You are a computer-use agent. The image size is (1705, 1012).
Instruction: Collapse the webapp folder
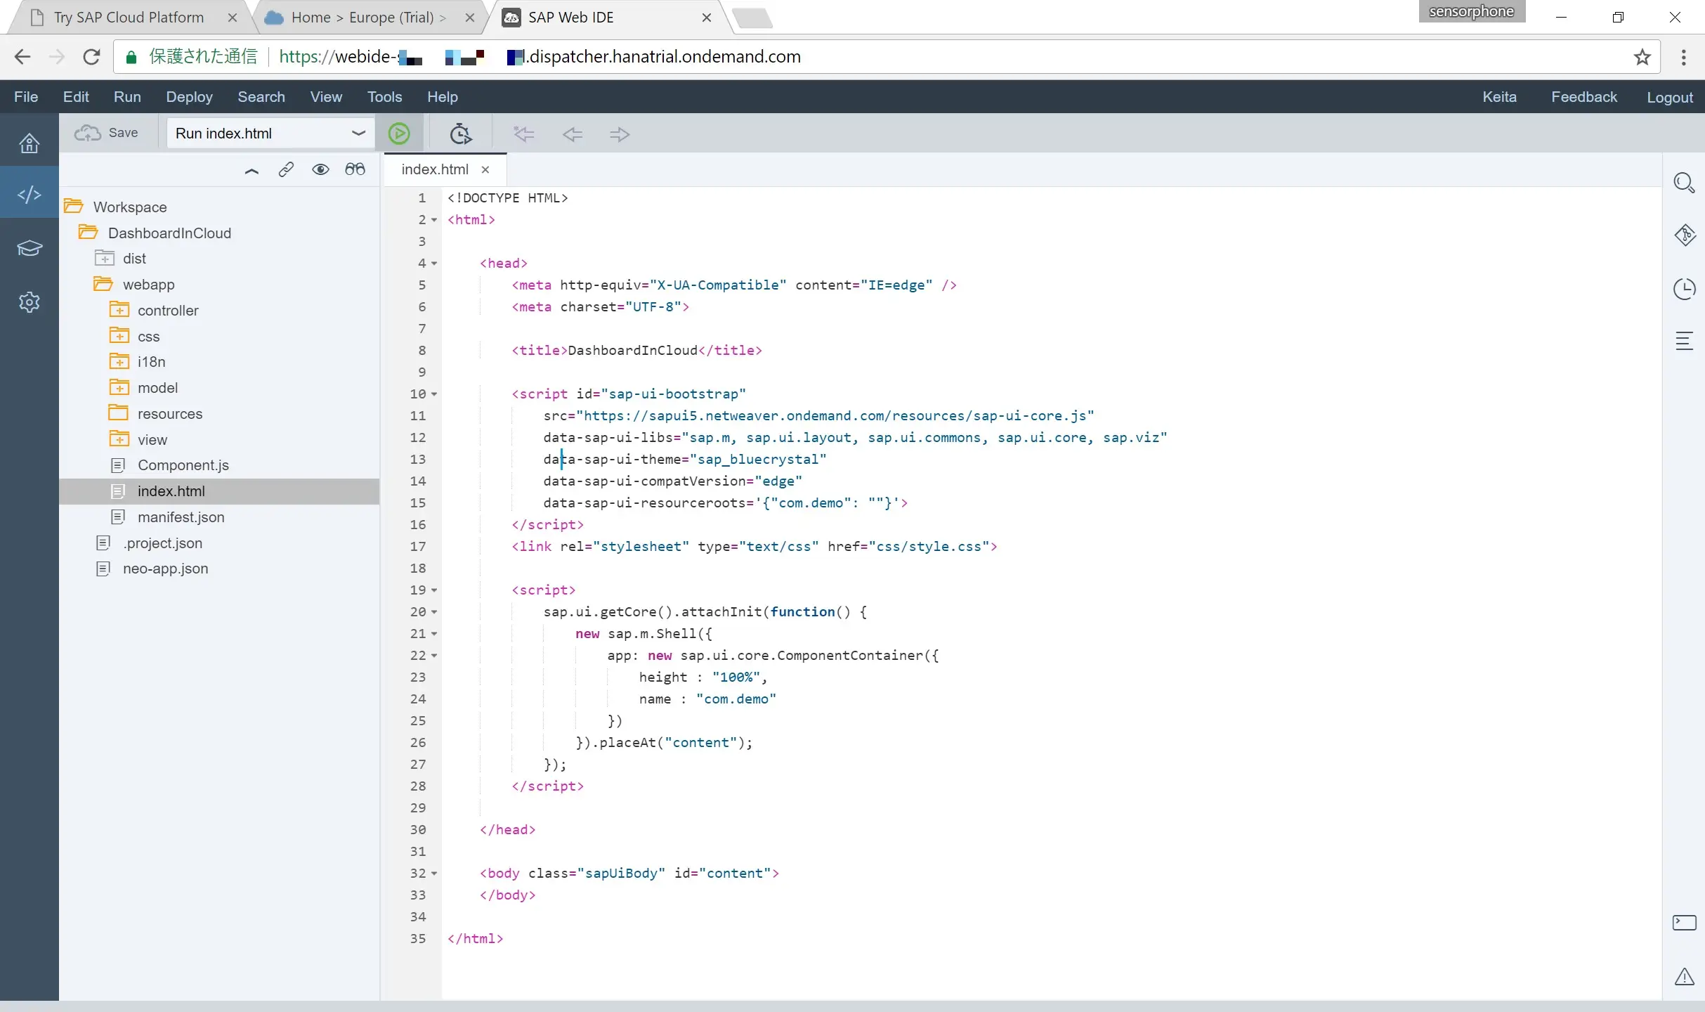tap(103, 284)
